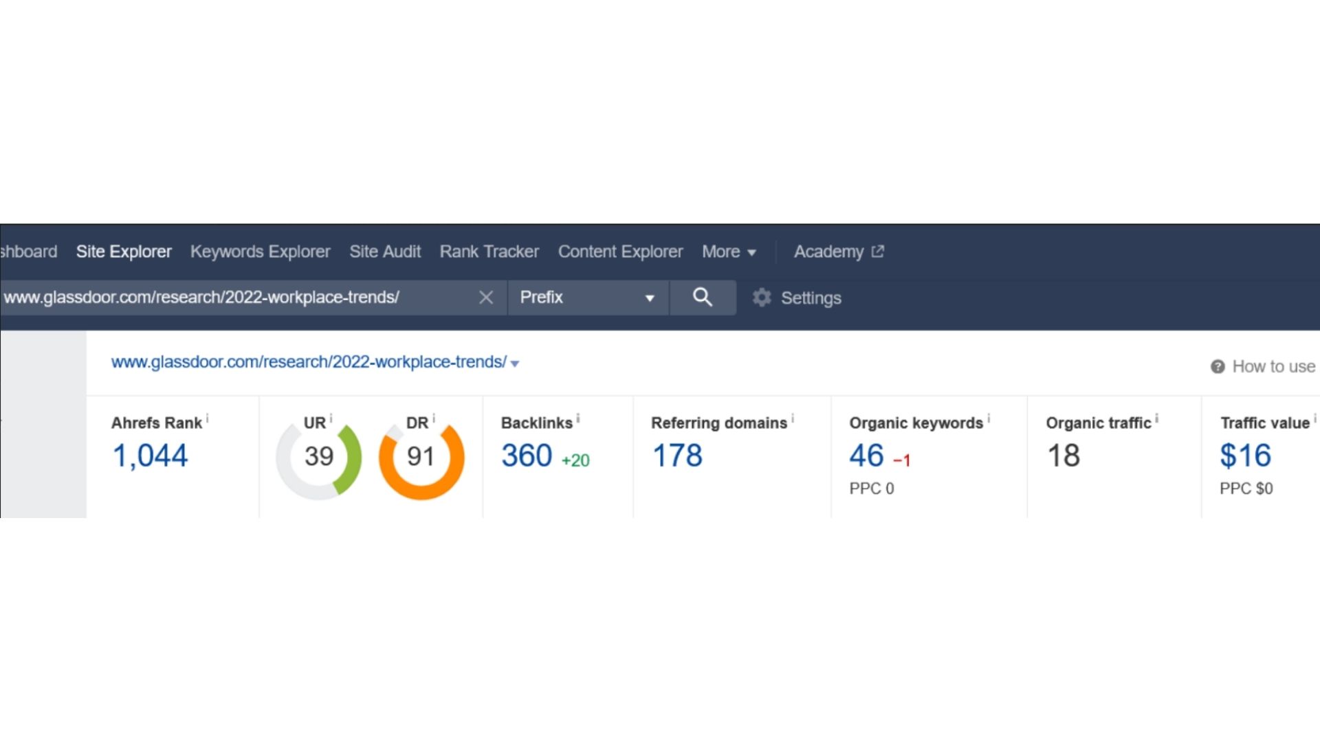Open the Settings gear
Viewport: 1320px width, 742px height.
pyautogui.click(x=762, y=297)
